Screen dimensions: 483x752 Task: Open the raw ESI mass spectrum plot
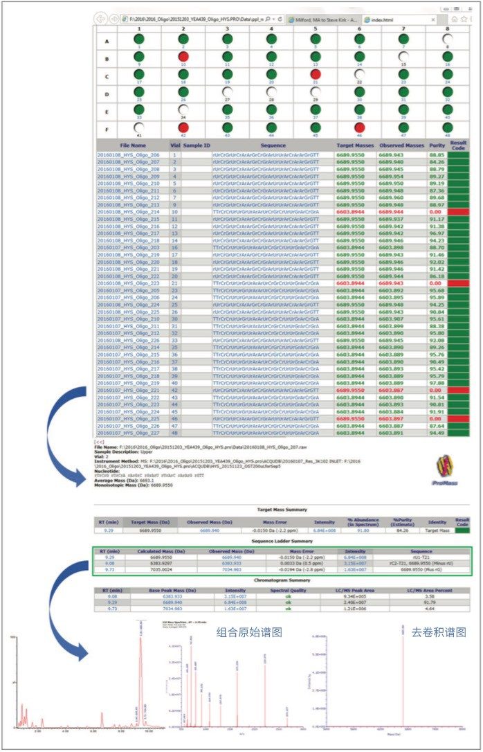click(x=235, y=679)
